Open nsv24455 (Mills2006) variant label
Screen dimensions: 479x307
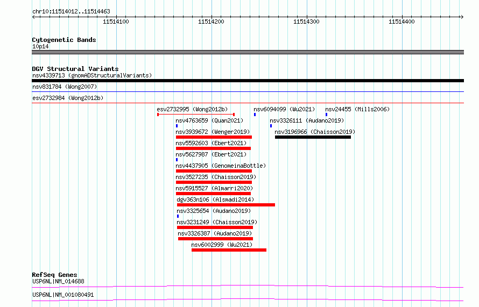(357, 109)
